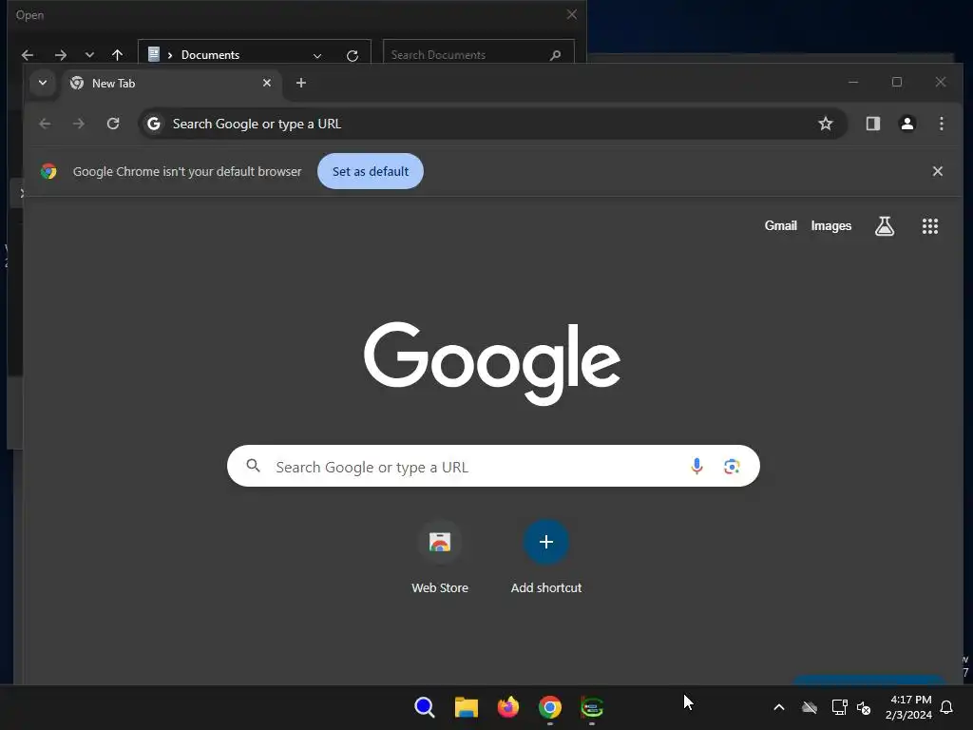Expand the Documents path dropdown
Image resolution: width=973 pixels, height=730 pixels.
(x=317, y=56)
